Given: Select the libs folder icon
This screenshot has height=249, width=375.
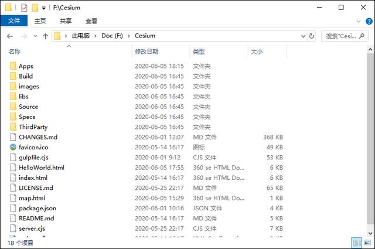Looking at the screenshot, I should click(x=13, y=97).
